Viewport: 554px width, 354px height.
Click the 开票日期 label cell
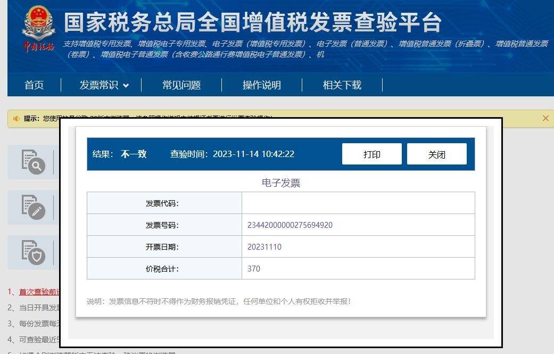[164, 247]
